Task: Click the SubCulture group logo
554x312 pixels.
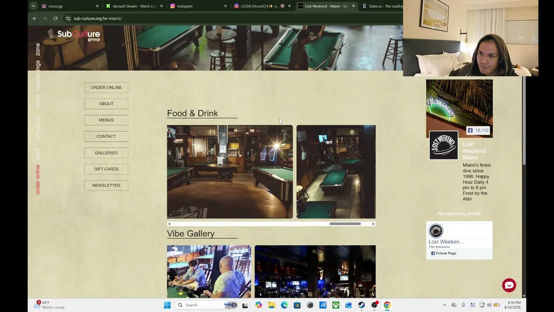Action: pos(79,35)
